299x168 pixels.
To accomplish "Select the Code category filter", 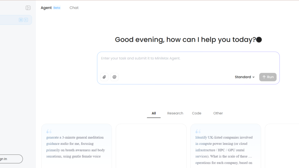I will 196,113.
